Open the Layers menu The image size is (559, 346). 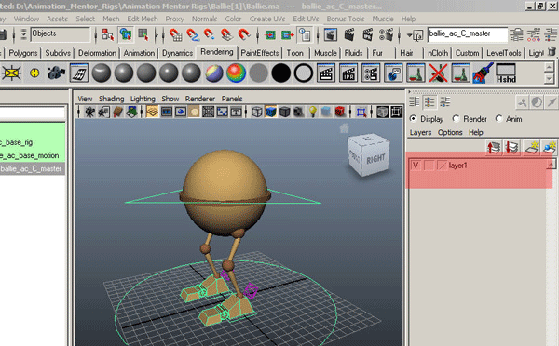point(420,132)
